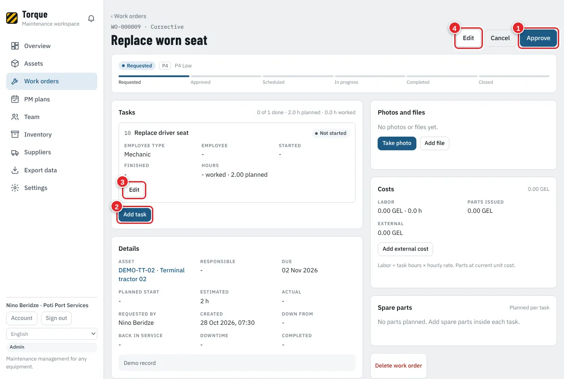The image size is (564, 379).
Task: Click the P4 priority tag
Action: pyautogui.click(x=165, y=66)
